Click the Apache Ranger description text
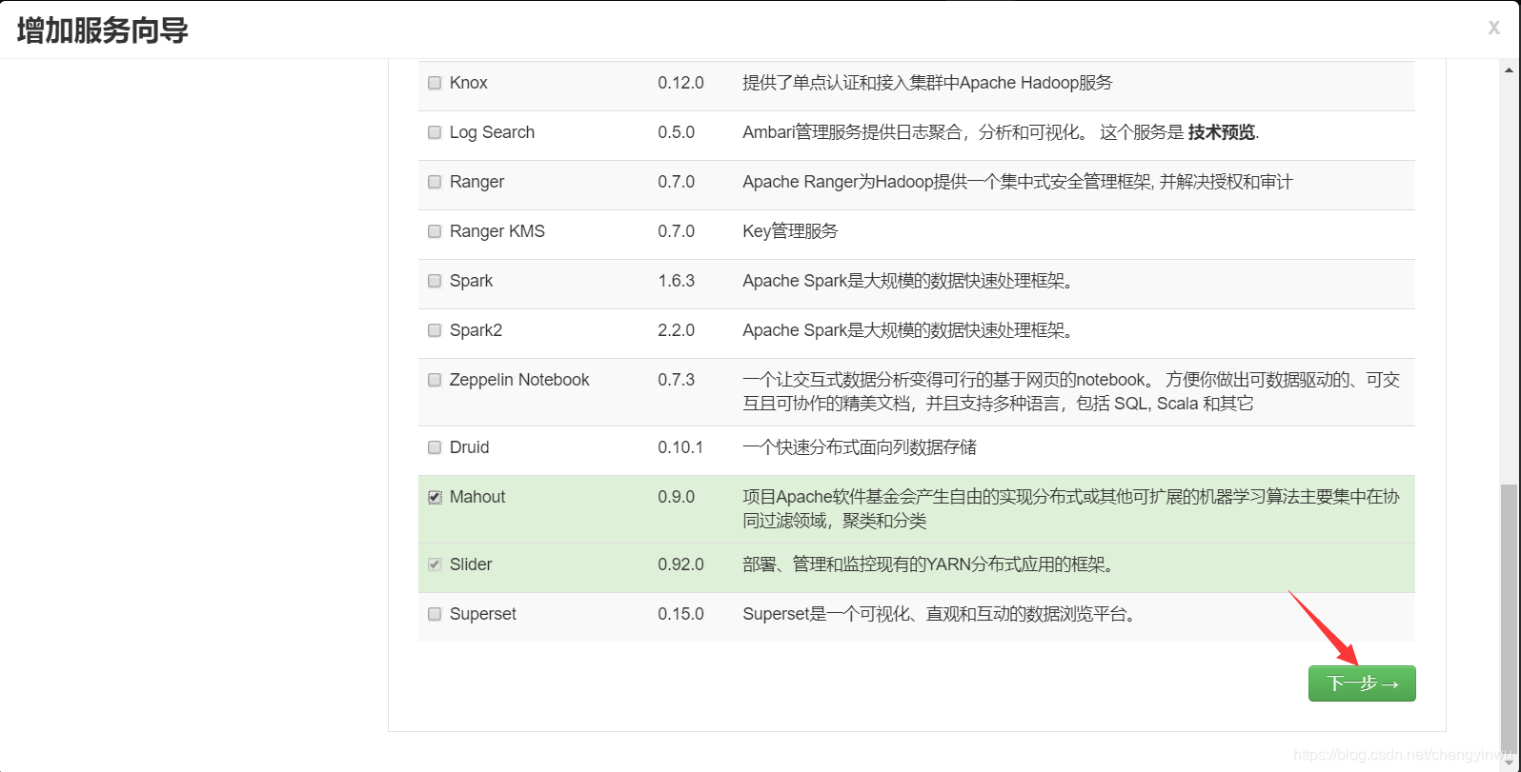This screenshot has height=772, width=1521. coord(1018,182)
